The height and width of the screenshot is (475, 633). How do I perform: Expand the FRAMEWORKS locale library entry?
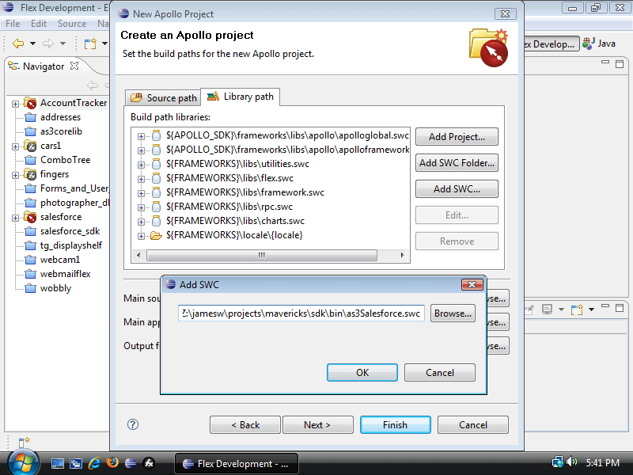[x=141, y=235]
